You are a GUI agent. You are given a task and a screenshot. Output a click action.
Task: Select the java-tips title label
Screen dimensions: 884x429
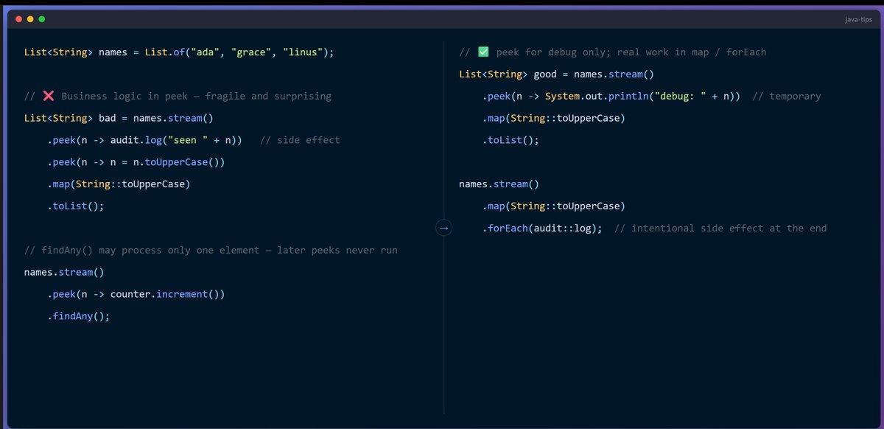coord(858,19)
